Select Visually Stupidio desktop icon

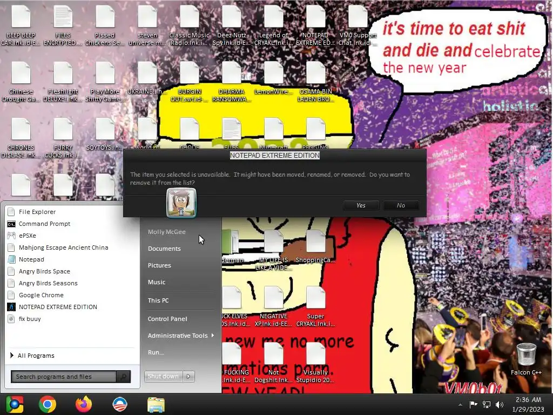click(x=315, y=363)
